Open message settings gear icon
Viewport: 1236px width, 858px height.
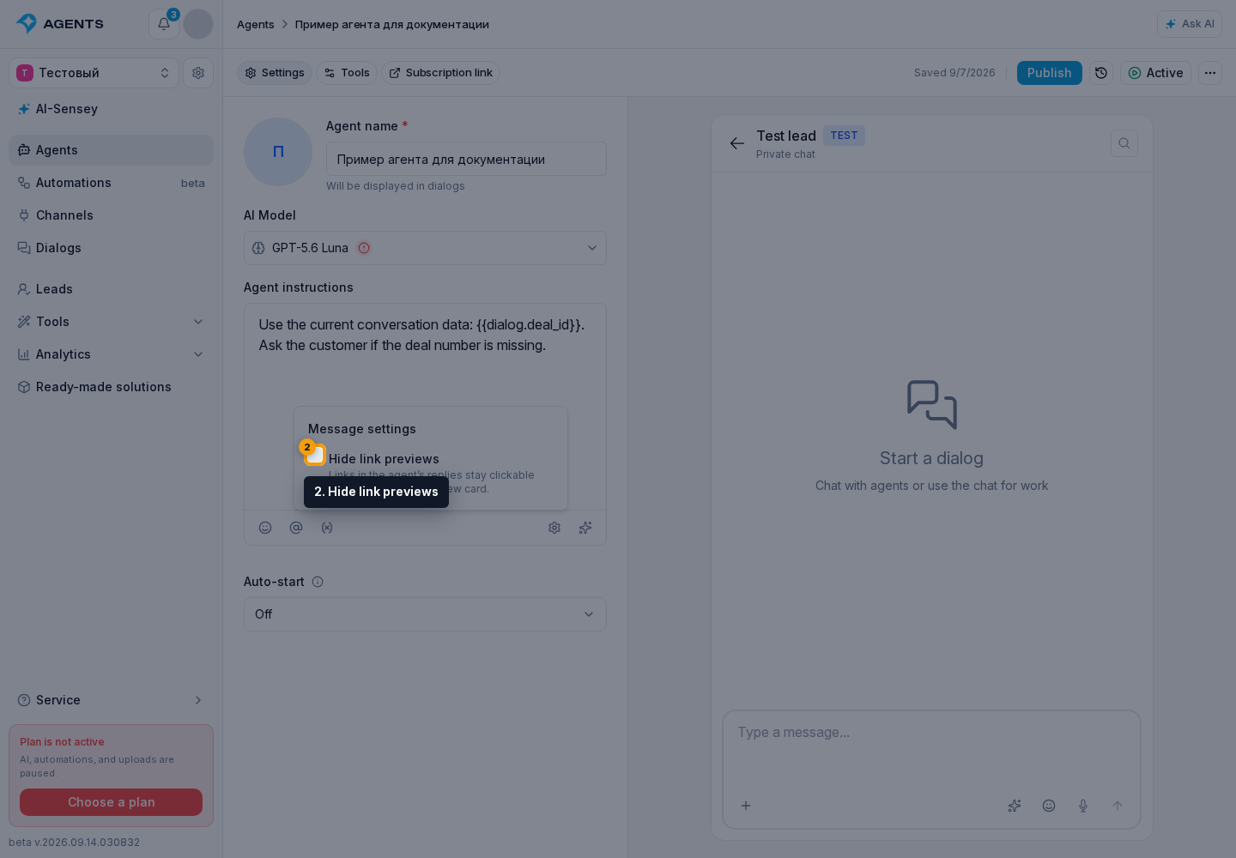pyautogui.click(x=554, y=528)
